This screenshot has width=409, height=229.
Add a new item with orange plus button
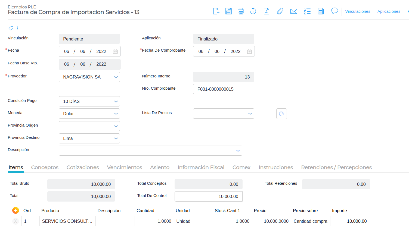click(16, 211)
